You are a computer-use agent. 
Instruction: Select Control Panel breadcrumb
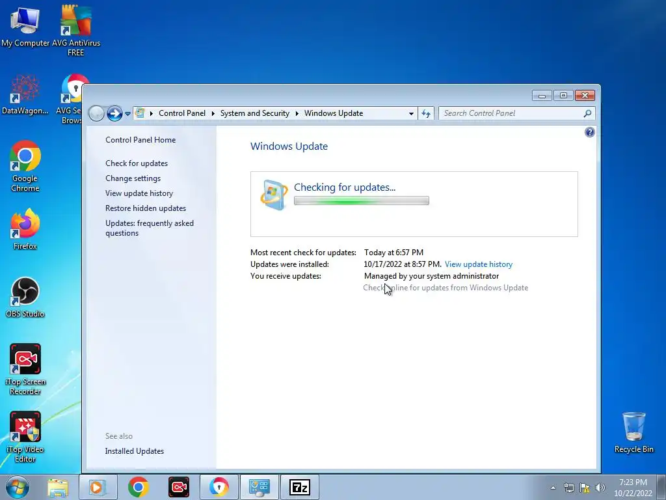pos(182,113)
